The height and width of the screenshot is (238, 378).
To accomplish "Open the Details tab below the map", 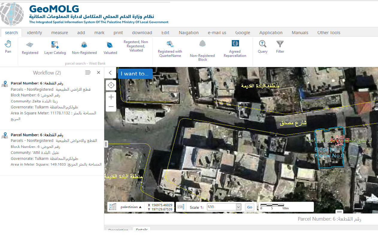I will click(142, 229).
